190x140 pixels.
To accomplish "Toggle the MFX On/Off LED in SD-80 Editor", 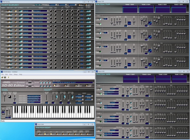I will click(x=41, y=83).
